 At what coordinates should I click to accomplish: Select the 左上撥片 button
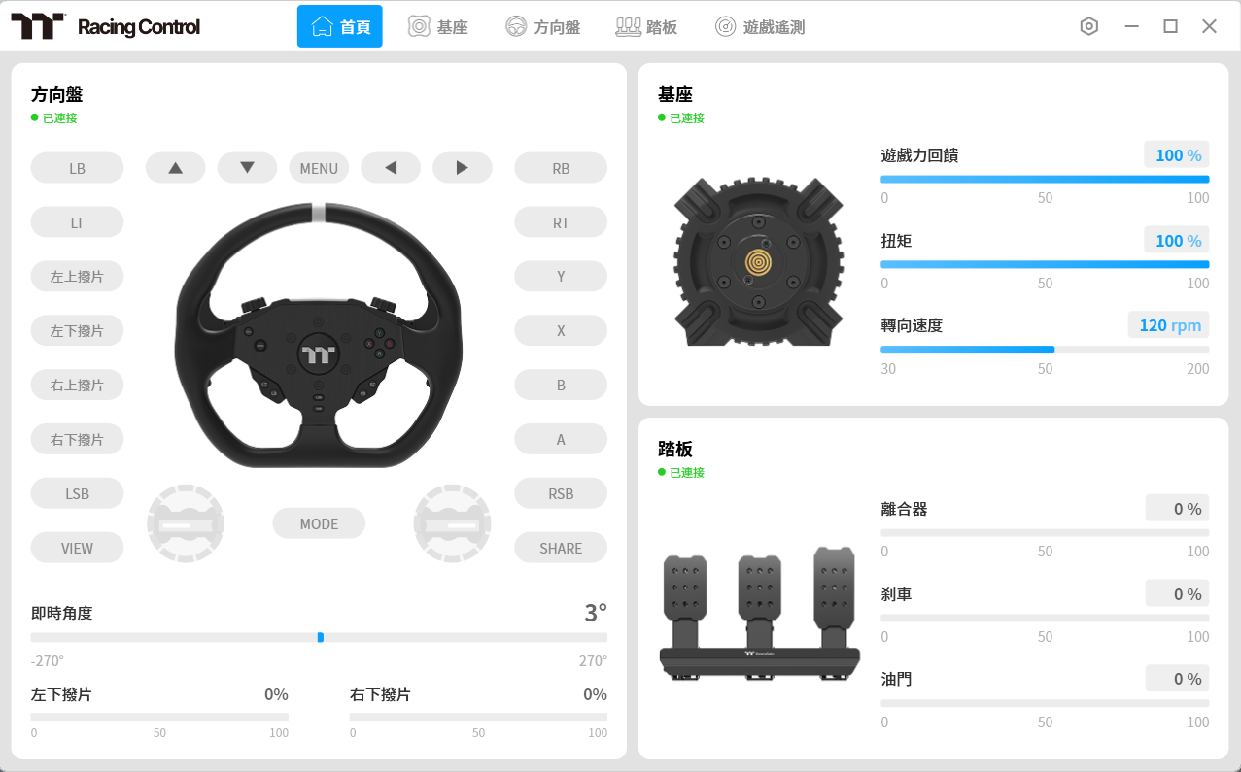coord(77,277)
